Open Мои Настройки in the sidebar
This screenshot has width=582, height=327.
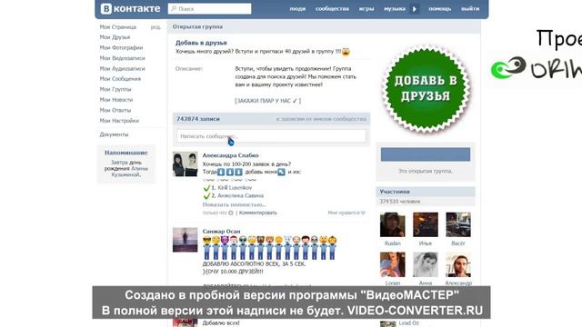click(119, 121)
